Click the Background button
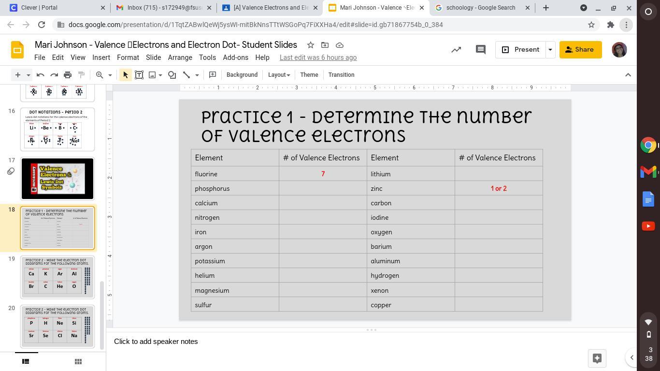 (x=242, y=75)
